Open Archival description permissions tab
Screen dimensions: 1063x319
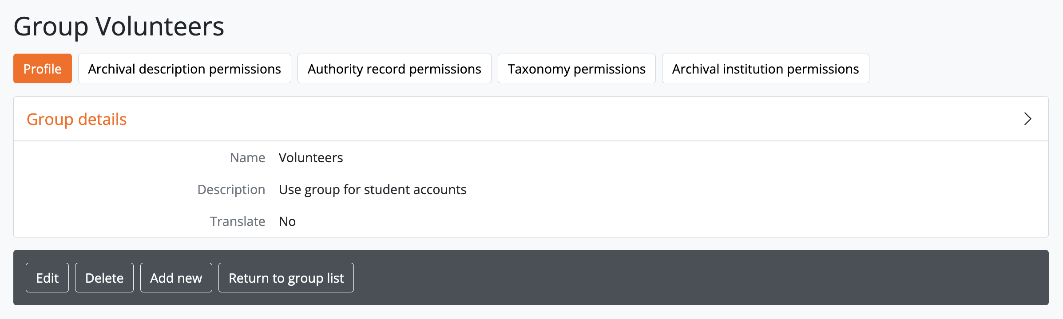tap(184, 69)
